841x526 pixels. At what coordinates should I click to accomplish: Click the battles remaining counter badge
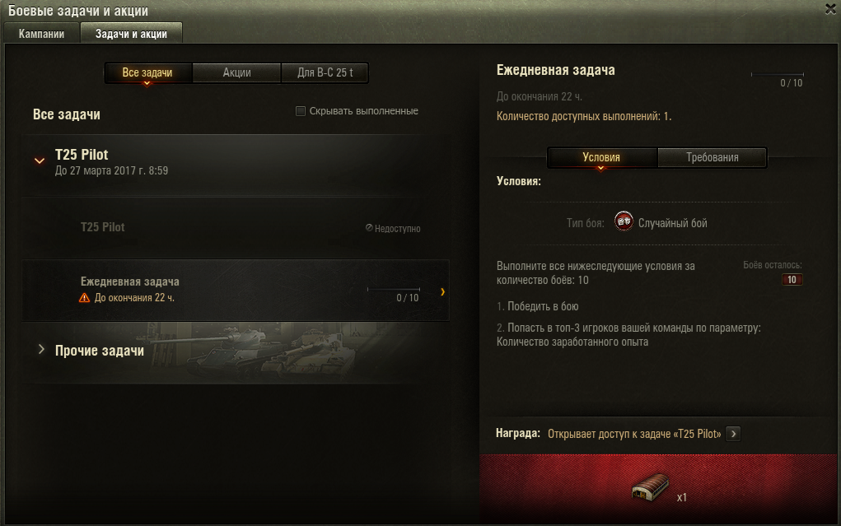tap(792, 279)
